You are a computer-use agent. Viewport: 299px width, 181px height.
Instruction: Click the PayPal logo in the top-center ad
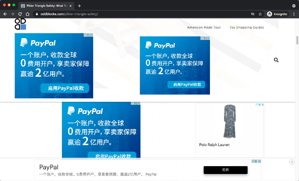tap(160, 45)
